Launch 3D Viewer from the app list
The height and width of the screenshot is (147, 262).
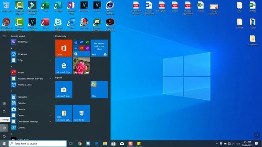pos(31,54)
